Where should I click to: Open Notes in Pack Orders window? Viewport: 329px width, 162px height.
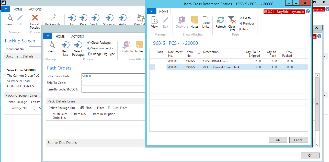click(x=139, y=47)
